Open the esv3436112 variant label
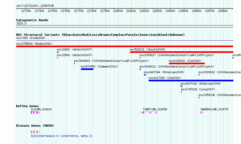Screen dimensions: 241x144 177,66
